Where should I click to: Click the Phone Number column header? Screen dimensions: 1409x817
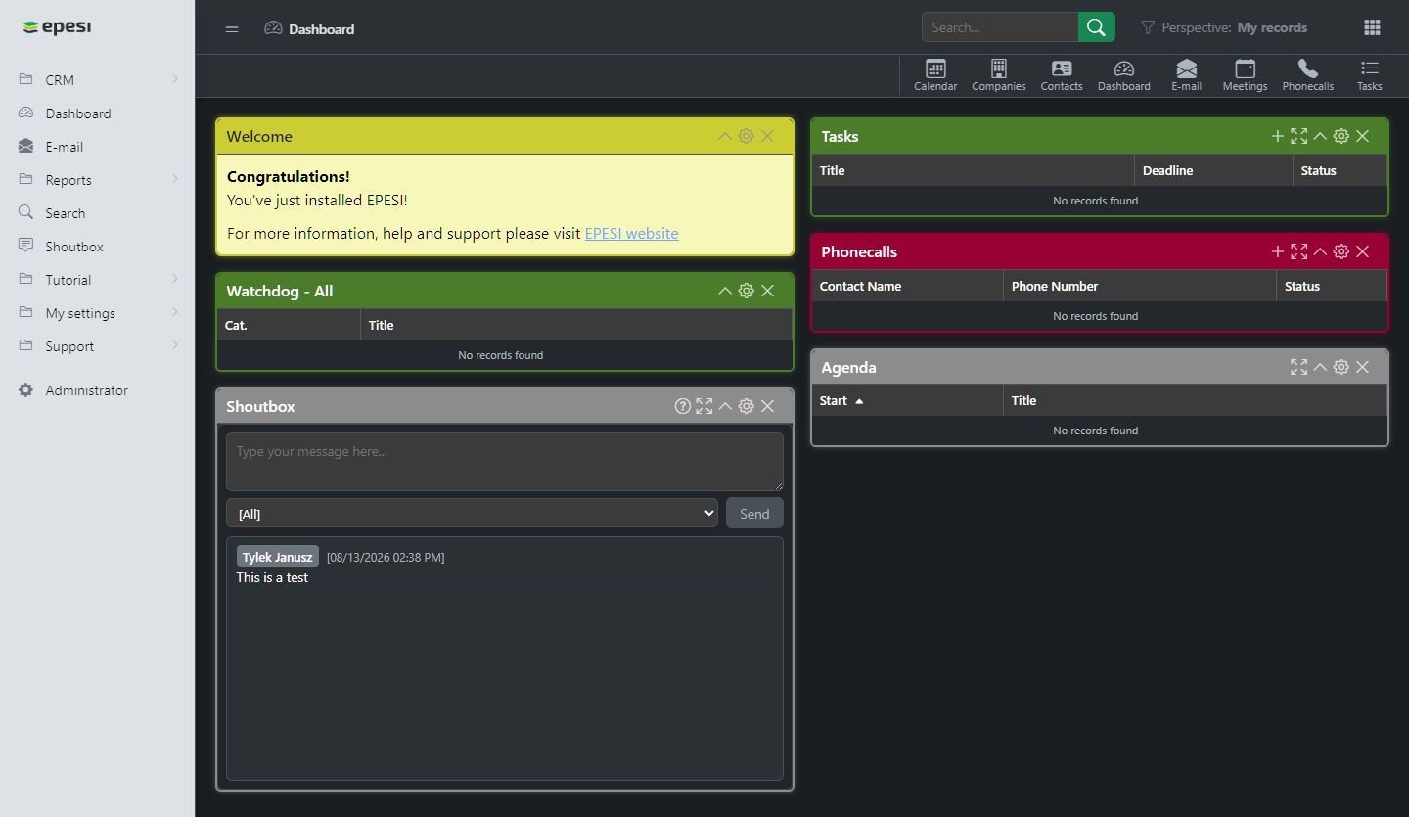(1140, 286)
